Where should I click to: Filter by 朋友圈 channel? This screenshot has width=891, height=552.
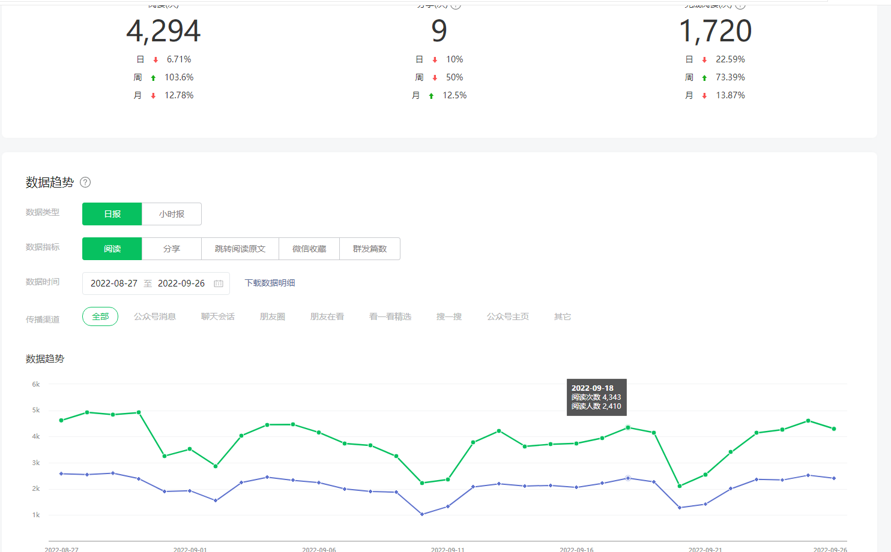[x=273, y=316]
